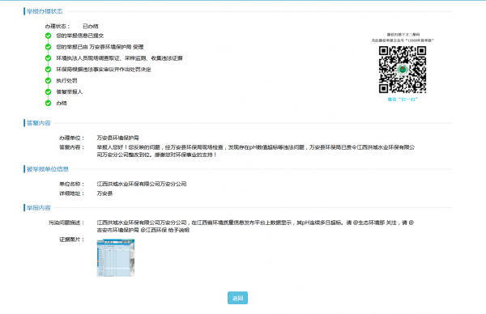
Task: Click the company name 江西洪城水业环保有限公司万安分公司 under 单位名称
Action: tap(142, 184)
